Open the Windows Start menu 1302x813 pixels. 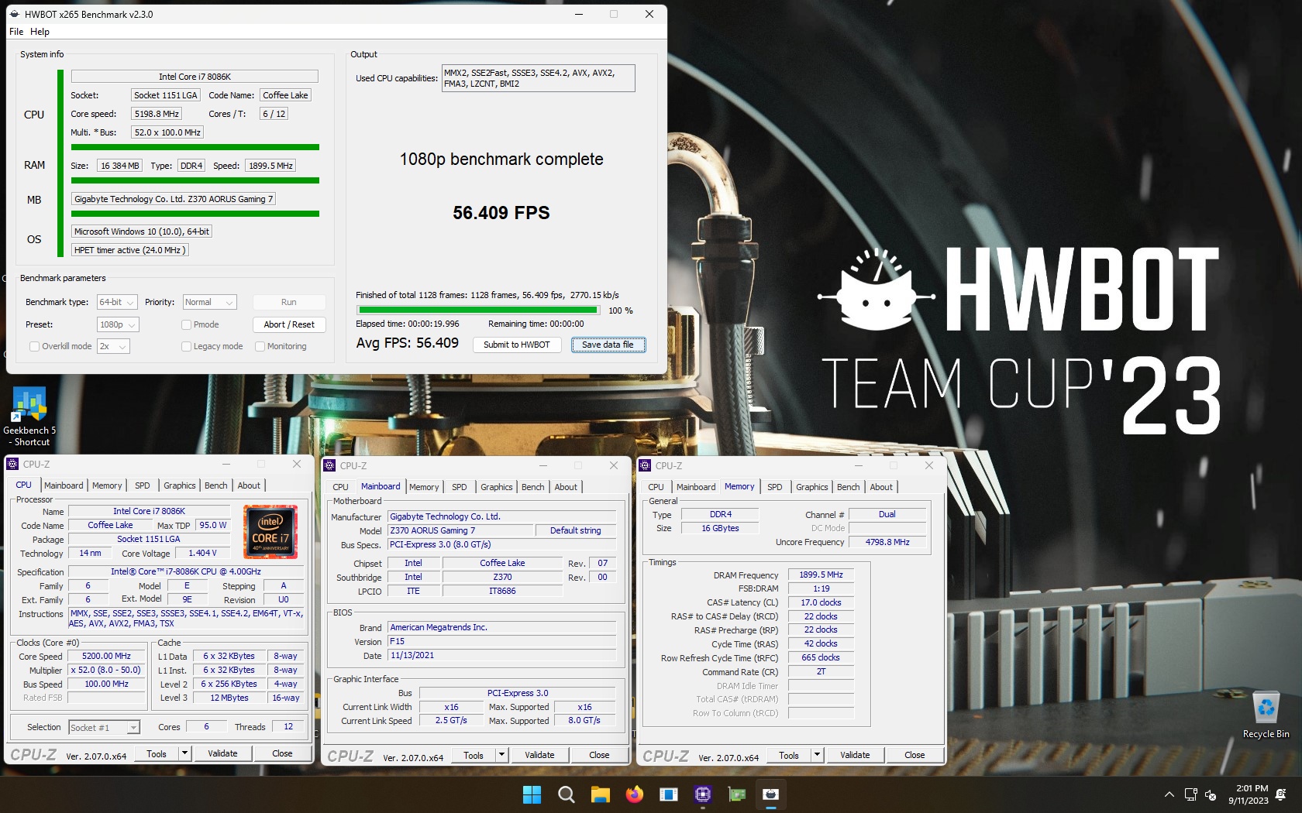(532, 794)
